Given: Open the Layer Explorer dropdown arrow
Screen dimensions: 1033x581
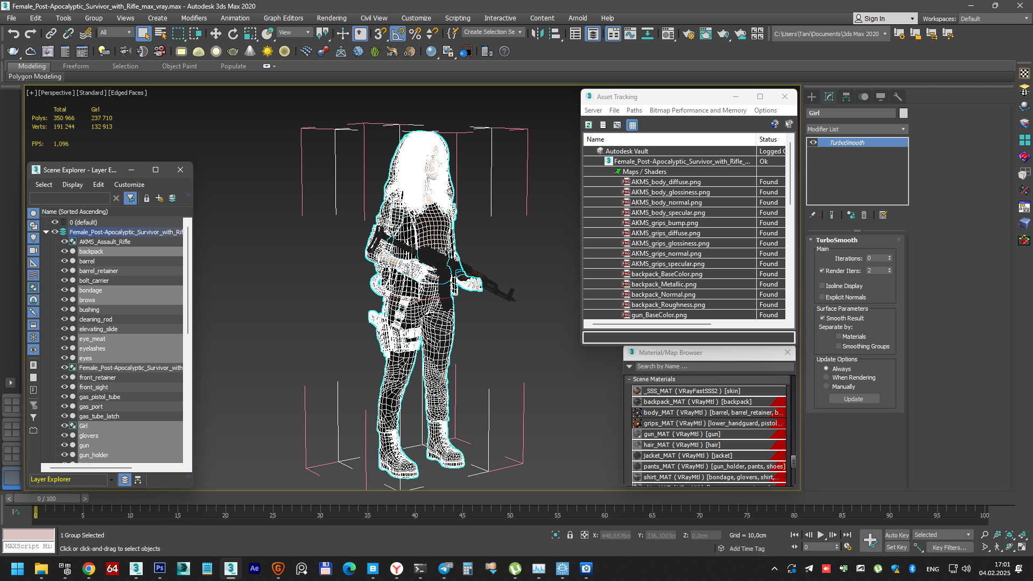Looking at the screenshot, I should (x=111, y=480).
